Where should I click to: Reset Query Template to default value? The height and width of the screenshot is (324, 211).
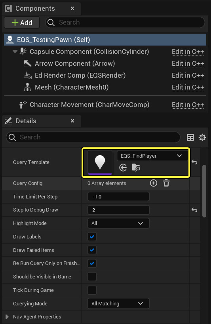coord(194,162)
